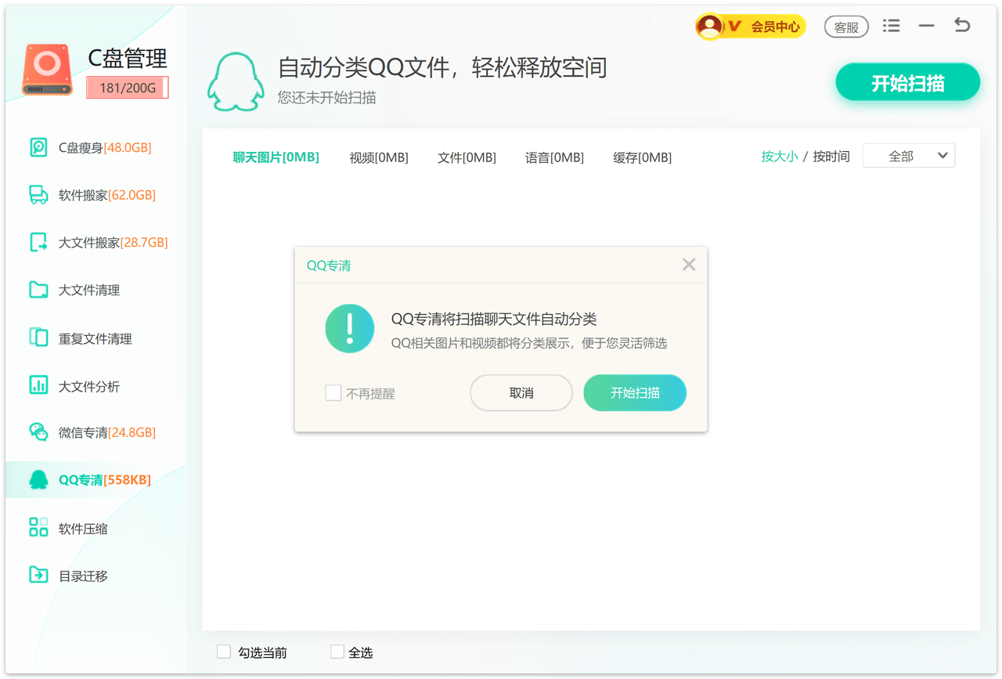Open 目录迁移 directory migration icon
Image resolution: width=1002 pixels, height=679 pixels.
[x=38, y=575]
